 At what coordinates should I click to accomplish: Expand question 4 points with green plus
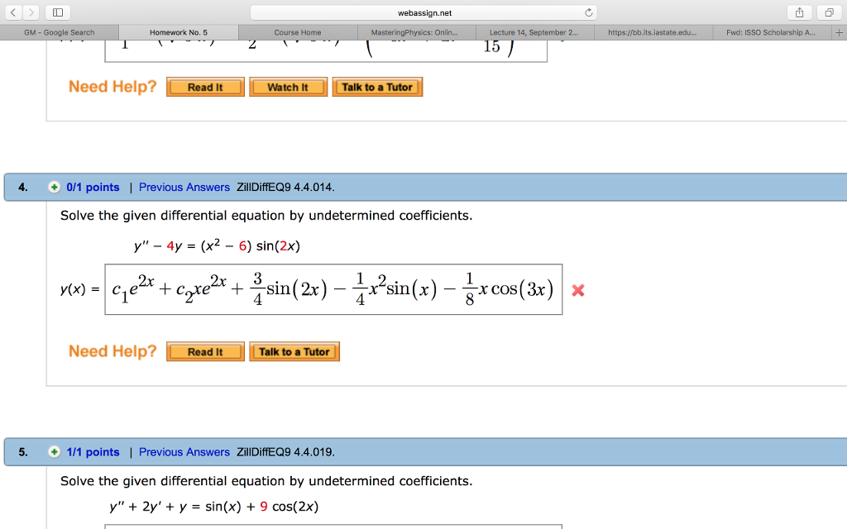pyautogui.click(x=54, y=188)
